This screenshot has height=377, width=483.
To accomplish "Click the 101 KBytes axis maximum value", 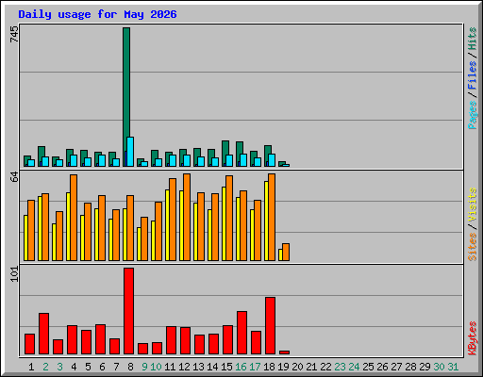I will tap(14, 274).
